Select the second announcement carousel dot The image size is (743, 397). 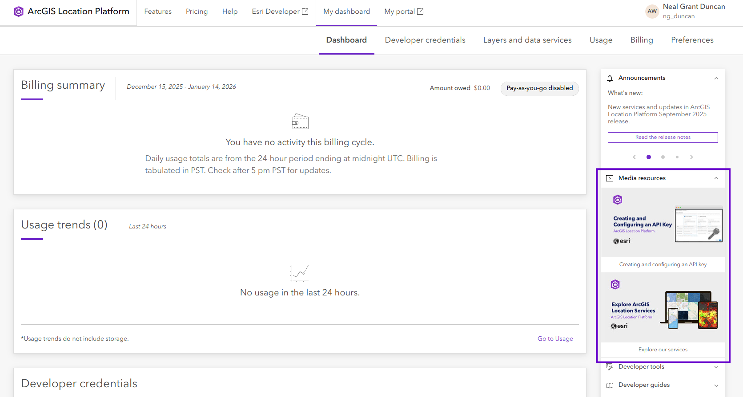tap(663, 157)
